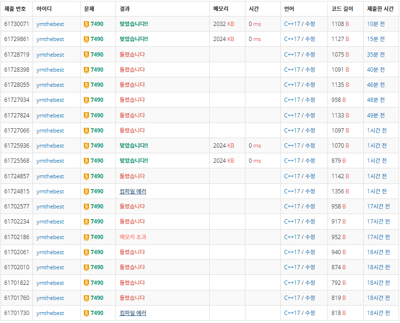Open C++17 source of submission 61702186

pyautogui.click(x=292, y=237)
